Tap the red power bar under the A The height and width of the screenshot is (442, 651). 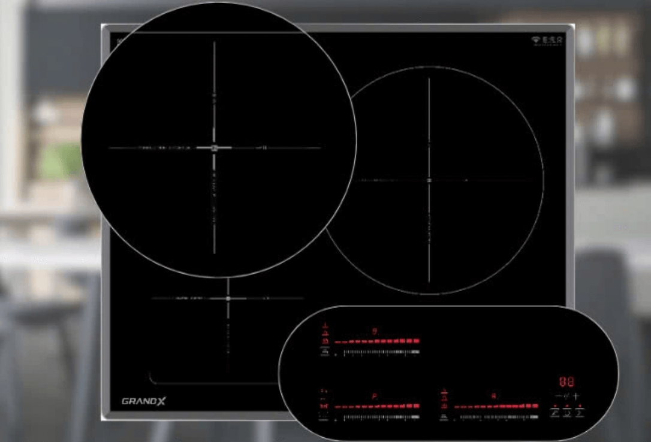coord(496,406)
